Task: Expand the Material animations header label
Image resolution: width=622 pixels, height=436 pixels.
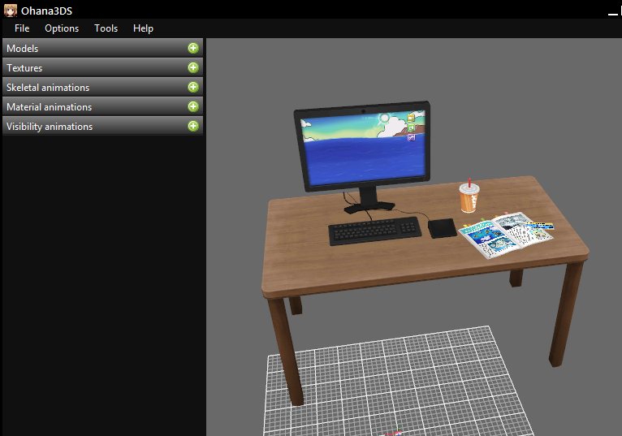Action: 49,107
